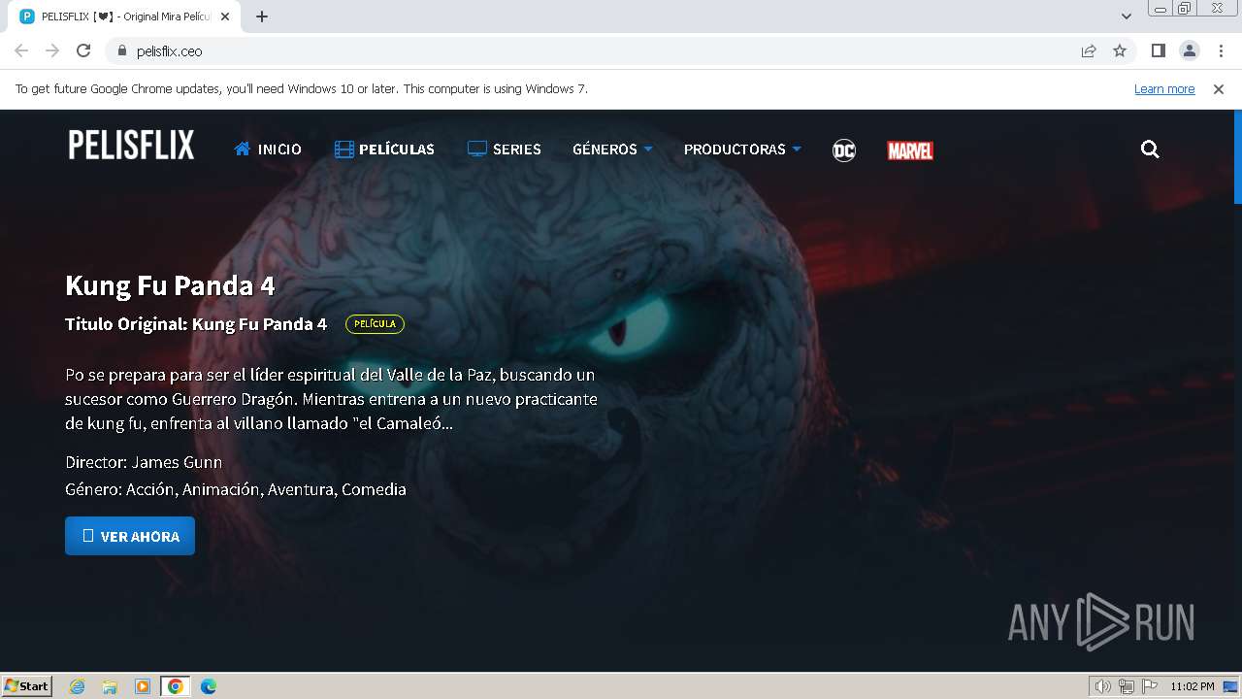Open the PELISFLIX logo homepage link
Screen dimensions: 1242x699
pyautogui.click(x=131, y=146)
